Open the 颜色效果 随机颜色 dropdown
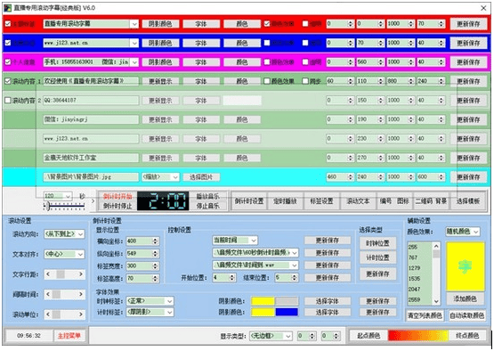Screen dimensions: 494x351 [x=475, y=232]
